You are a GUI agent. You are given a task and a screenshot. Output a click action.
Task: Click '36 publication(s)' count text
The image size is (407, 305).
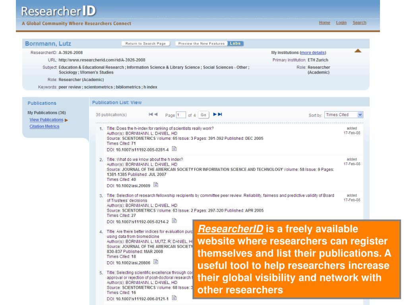click(111, 115)
